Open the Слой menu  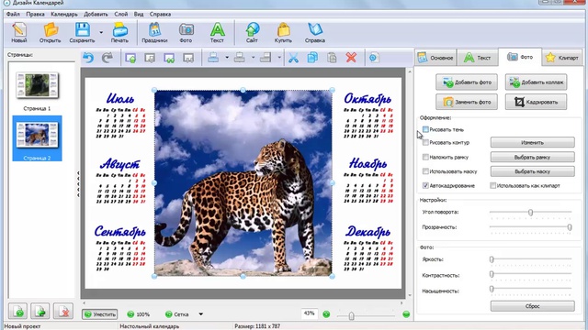[x=120, y=15]
